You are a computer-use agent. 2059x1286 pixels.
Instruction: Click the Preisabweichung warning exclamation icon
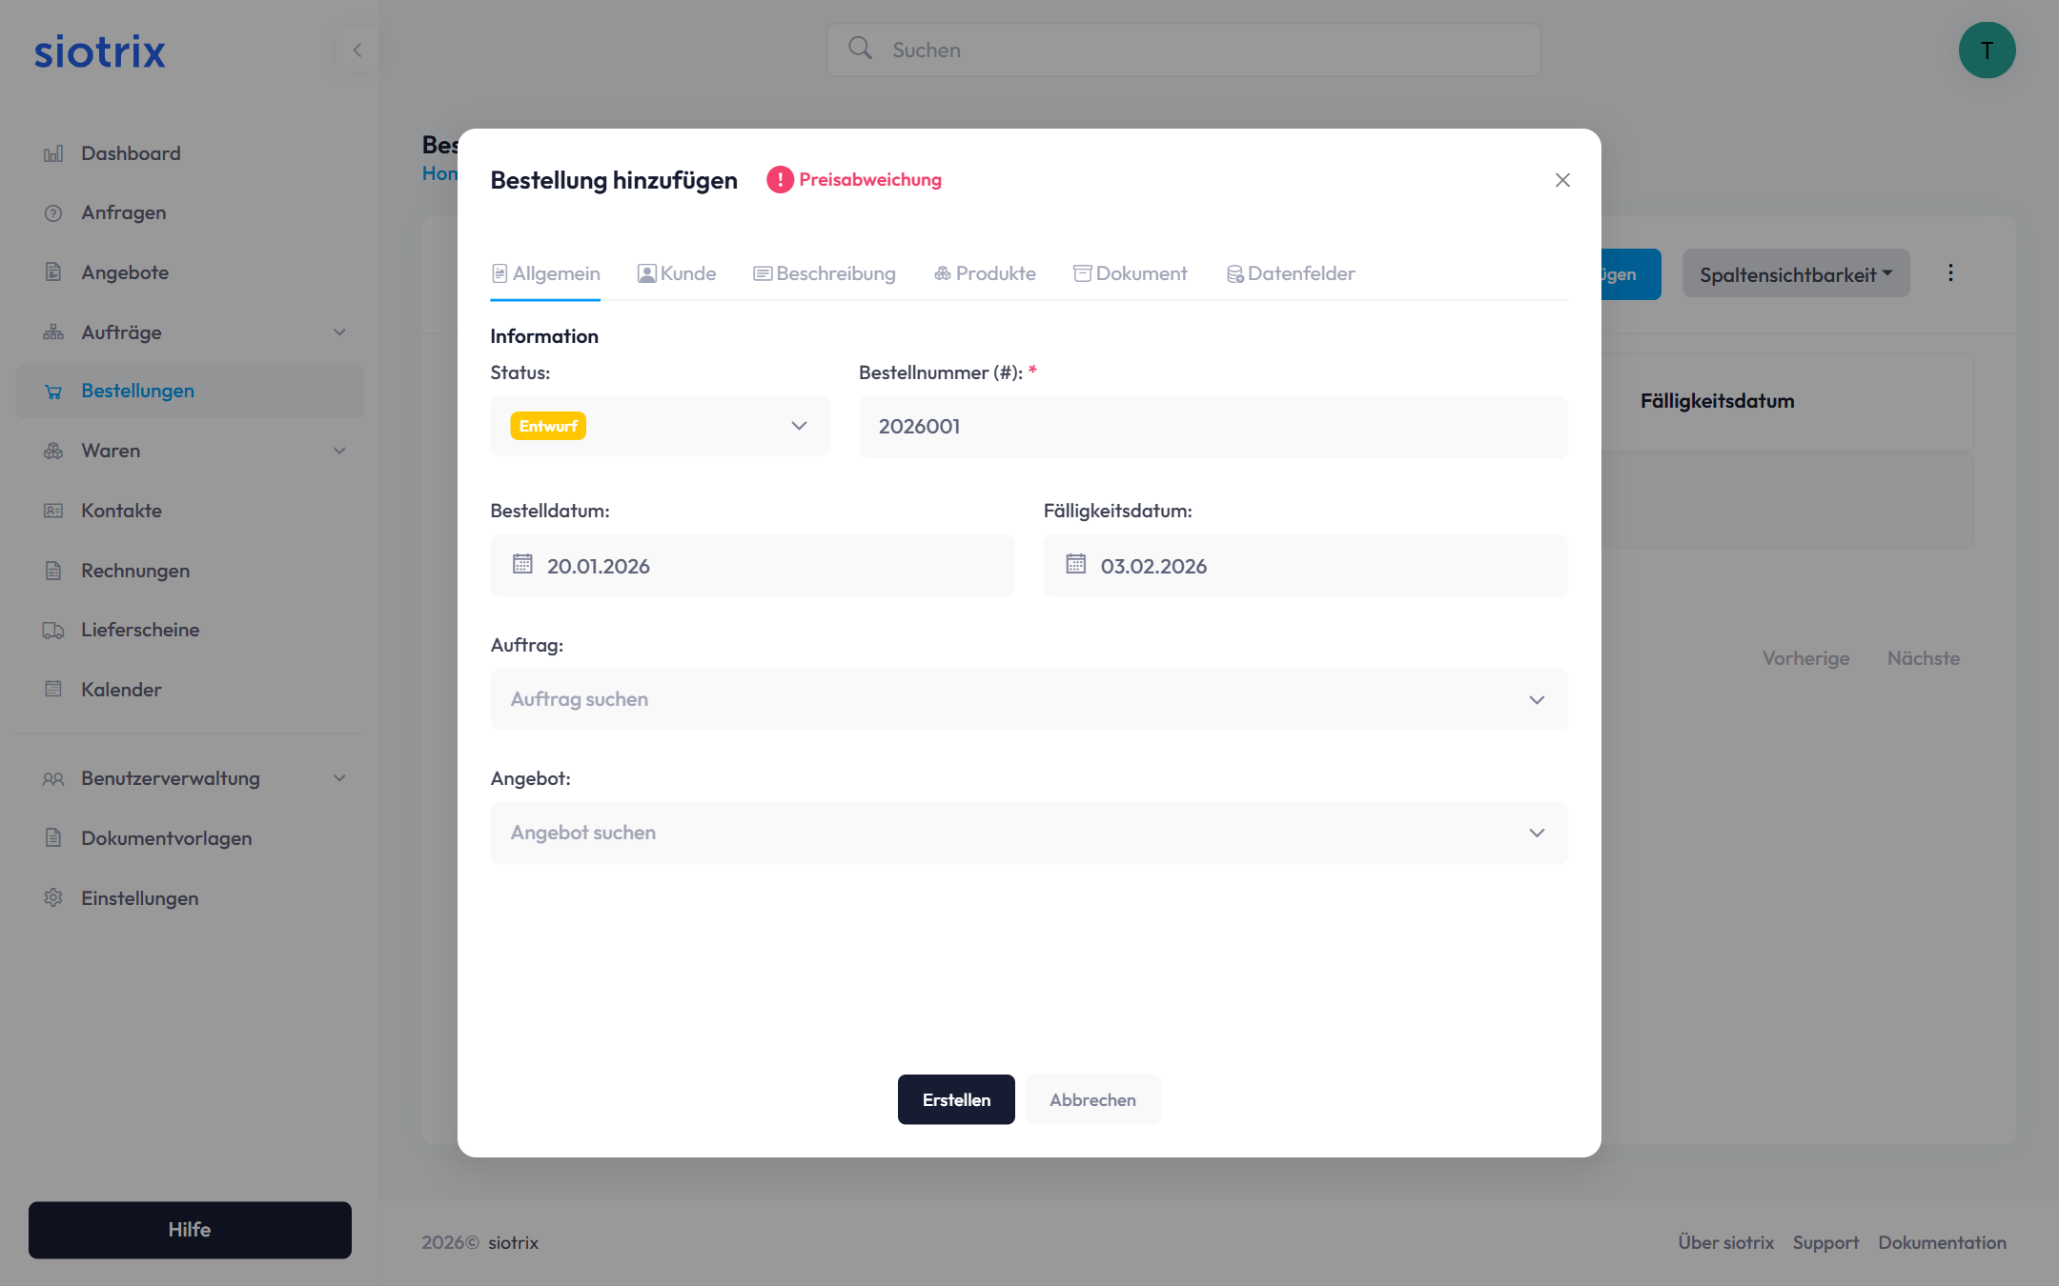(x=780, y=180)
